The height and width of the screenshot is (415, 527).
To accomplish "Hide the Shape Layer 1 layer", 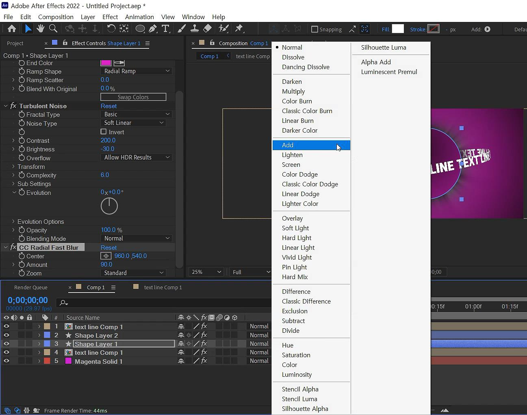I will [x=6, y=343].
